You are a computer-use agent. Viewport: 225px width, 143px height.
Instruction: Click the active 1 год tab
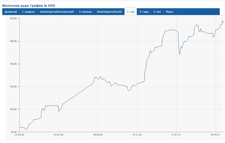[x=130, y=12]
